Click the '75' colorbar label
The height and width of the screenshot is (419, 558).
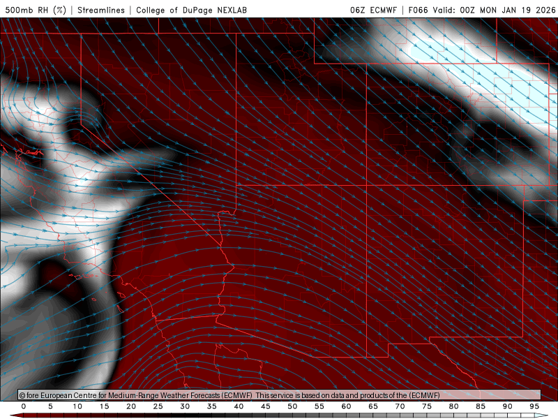[427, 406]
